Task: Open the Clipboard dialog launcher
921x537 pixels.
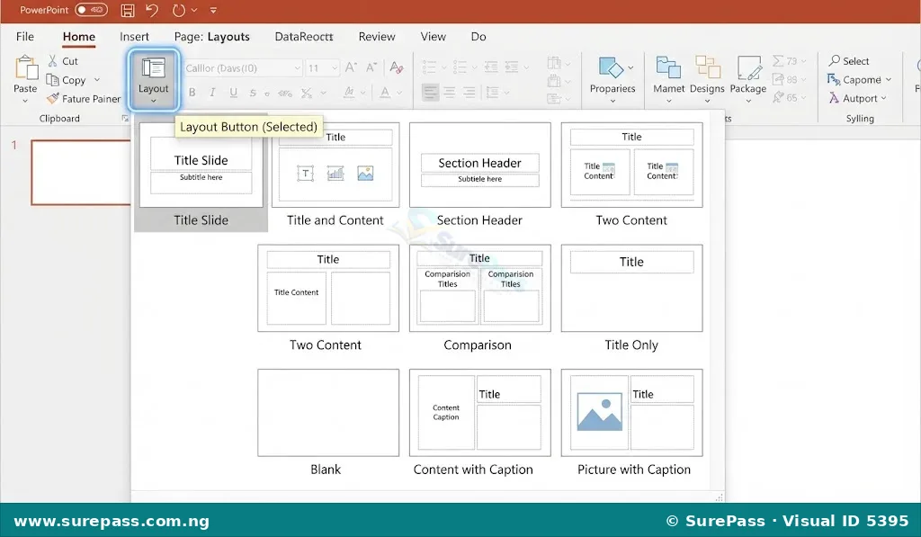Action: [124, 118]
